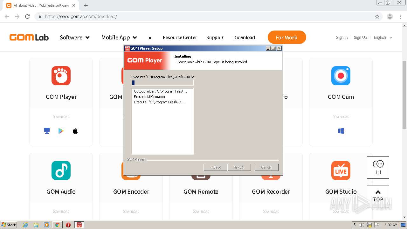Click the GOM Player title text
This screenshot has width=407, height=229.
pos(61,97)
